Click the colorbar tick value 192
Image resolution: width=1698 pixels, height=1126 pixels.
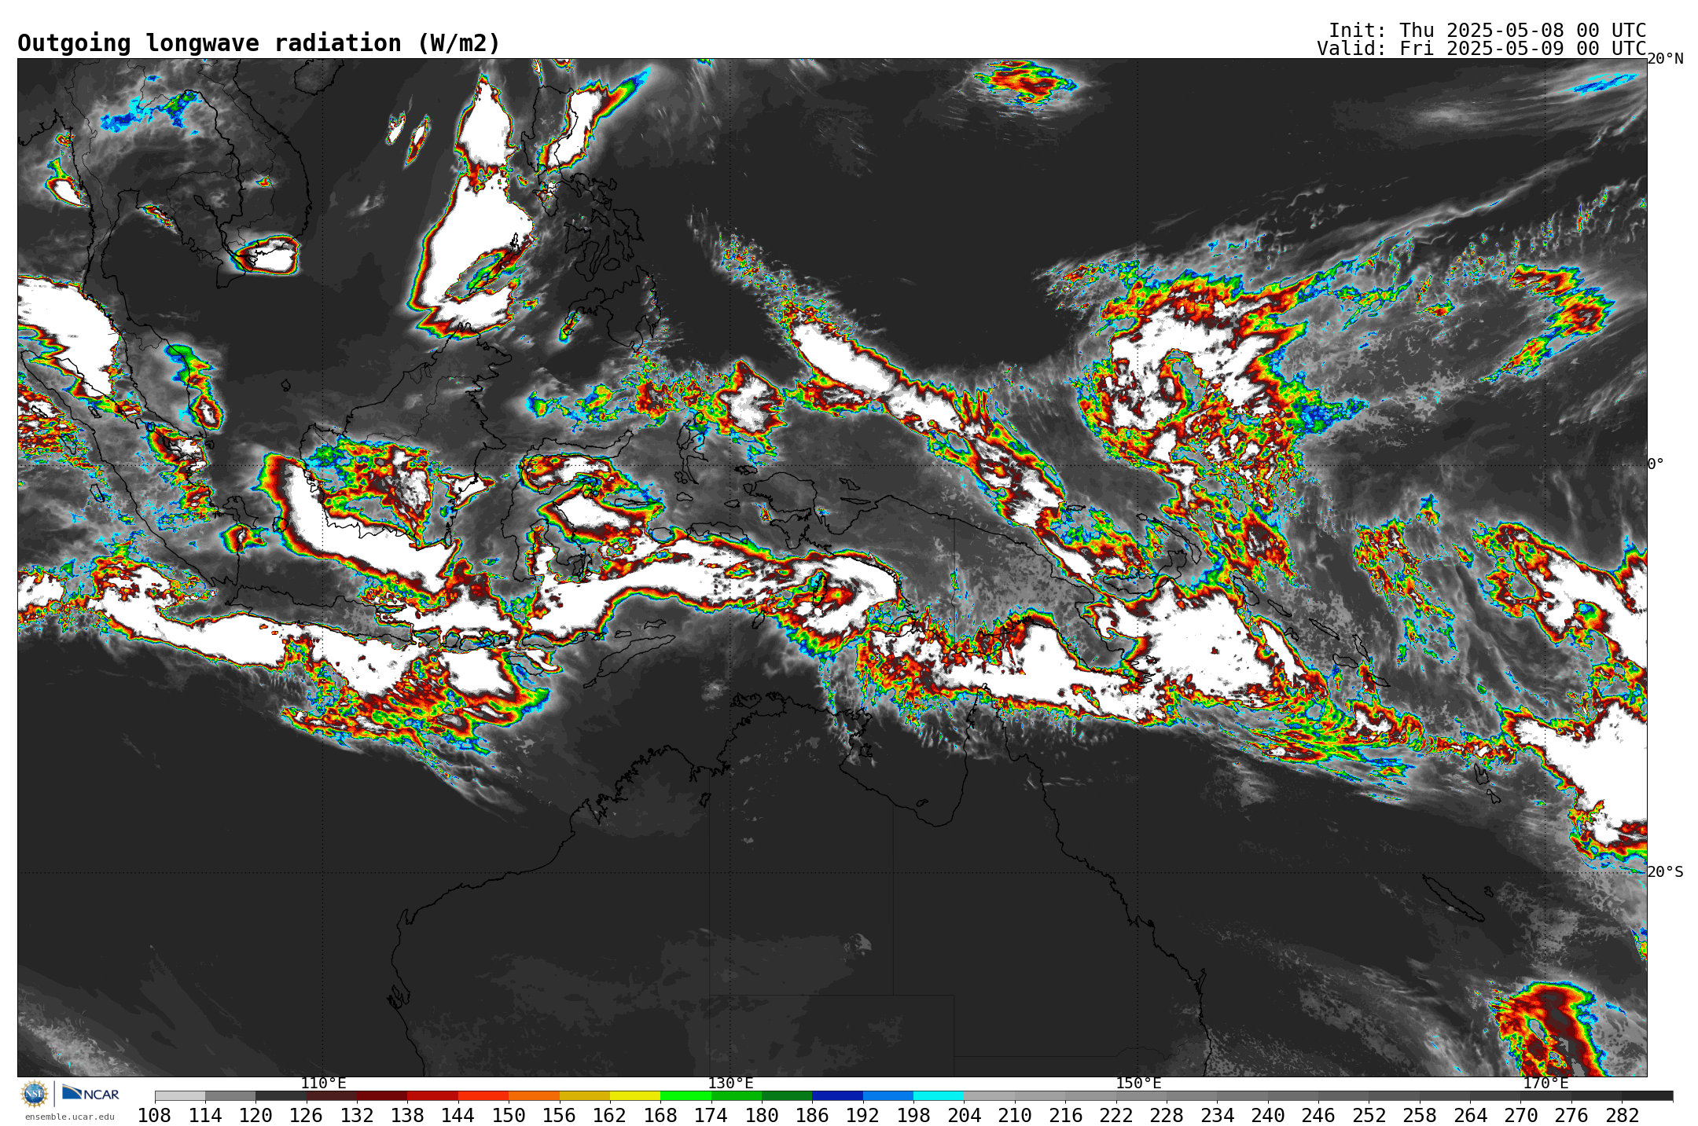[x=863, y=1115]
